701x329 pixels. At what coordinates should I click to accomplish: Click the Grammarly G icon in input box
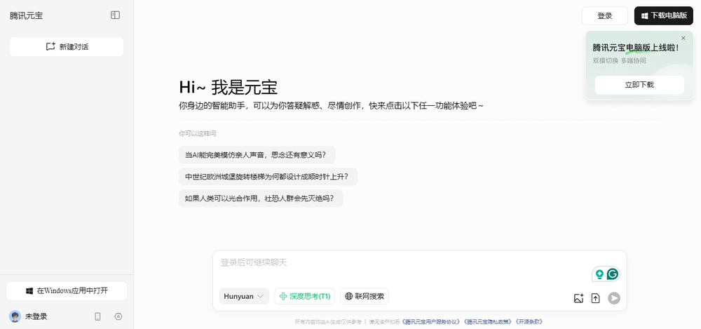613,274
